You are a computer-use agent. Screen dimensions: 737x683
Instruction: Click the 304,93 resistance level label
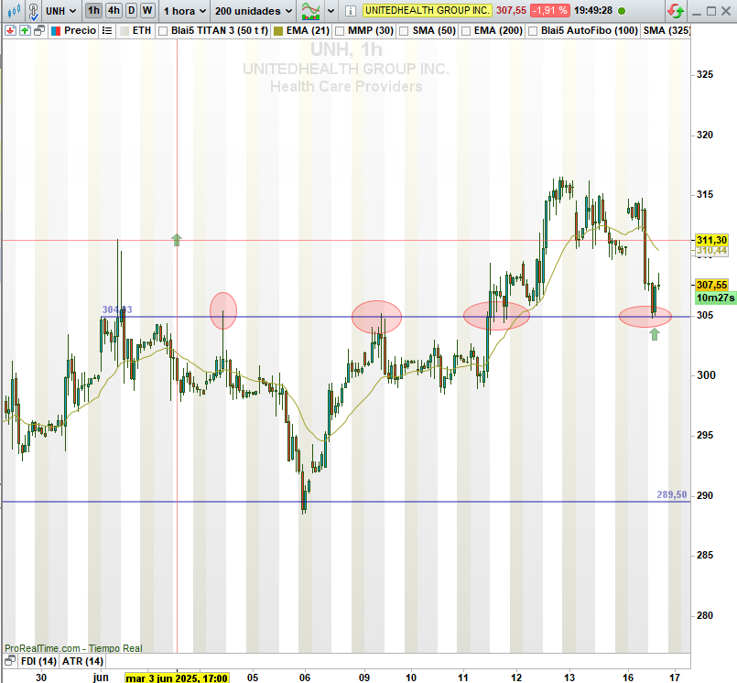(117, 309)
